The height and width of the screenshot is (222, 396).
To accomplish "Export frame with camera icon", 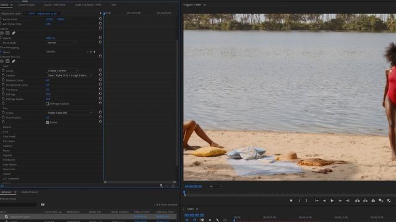I will pos(373,200).
